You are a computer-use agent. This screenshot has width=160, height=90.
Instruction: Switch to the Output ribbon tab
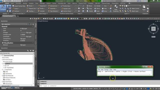pos(48,3)
